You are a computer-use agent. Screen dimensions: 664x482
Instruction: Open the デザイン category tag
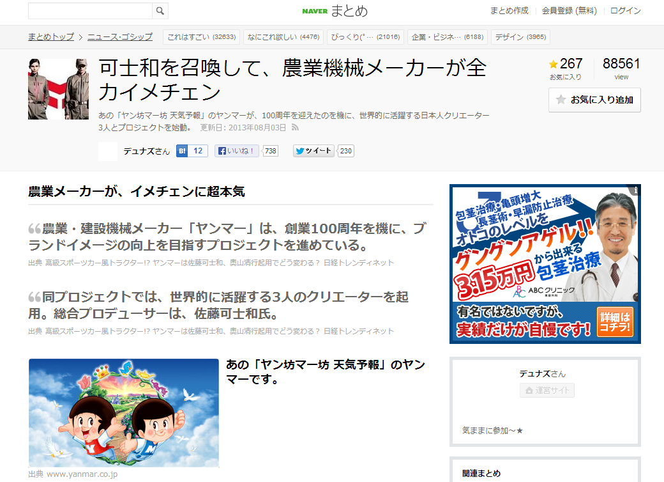point(520,37)
